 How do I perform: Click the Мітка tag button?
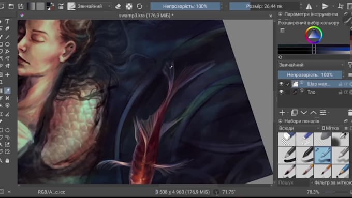point(330,128)
